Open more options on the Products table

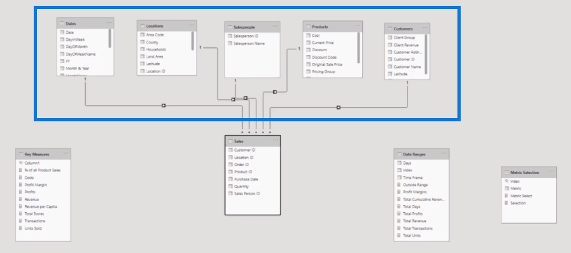(358, 26)
